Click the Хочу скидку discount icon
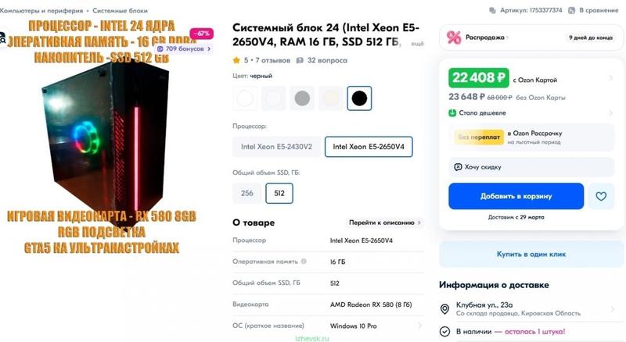The image size is (626, 342). pyautogui.click(x=458, y=166)
